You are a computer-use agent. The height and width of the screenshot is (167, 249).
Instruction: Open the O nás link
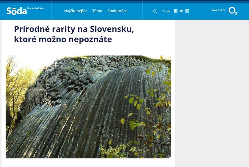pyautogui.click(x=166, y=11)
